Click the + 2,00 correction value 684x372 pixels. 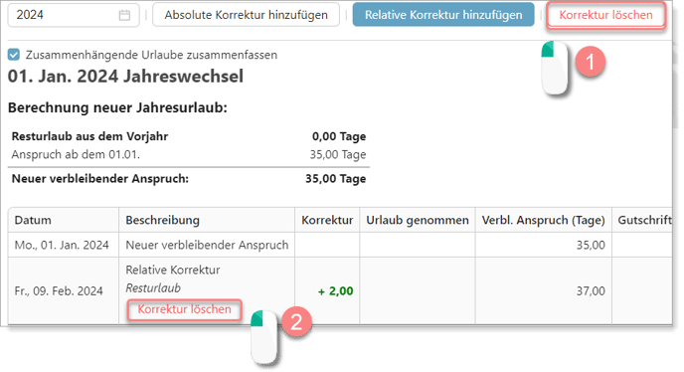[335, 291]
